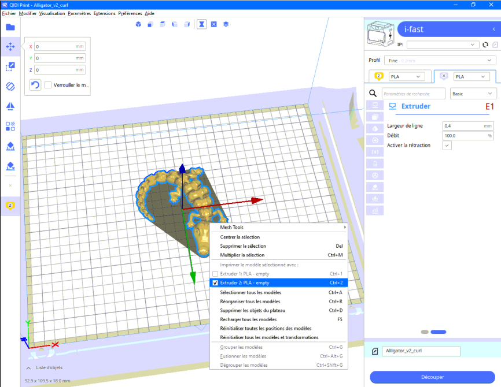Open the shell settings category (stacked squares icon)
Screen dimensions: 501x387
click(375, 117)
